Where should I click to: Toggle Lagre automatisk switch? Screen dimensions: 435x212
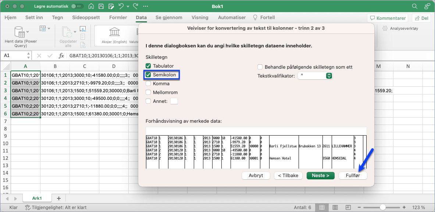pyautogui.click(x=76, y=6)
